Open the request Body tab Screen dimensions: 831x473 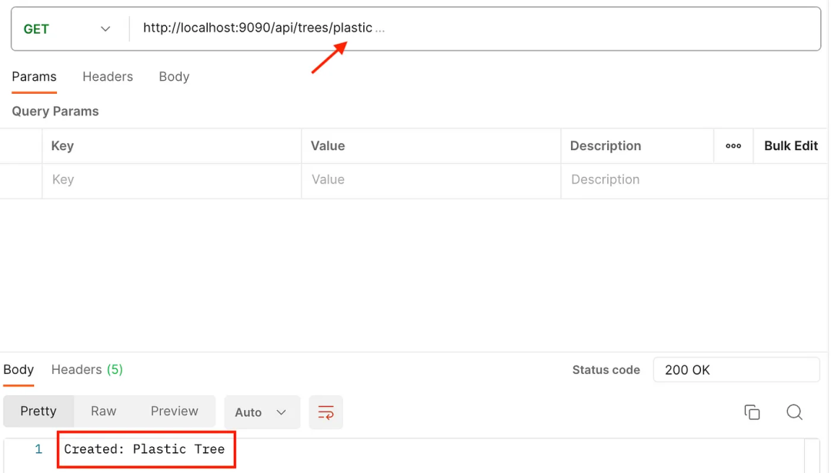pos(174,77)
